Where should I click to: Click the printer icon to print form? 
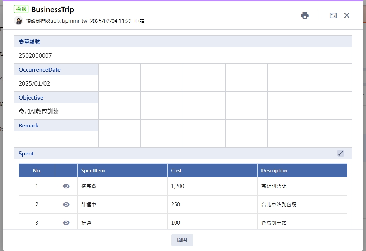[305, 15]
